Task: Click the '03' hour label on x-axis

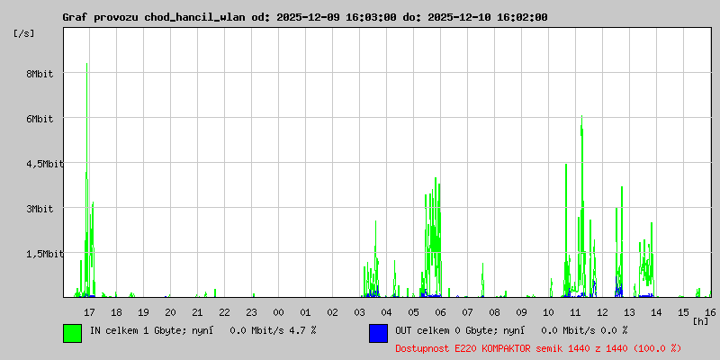Action: 359,312
